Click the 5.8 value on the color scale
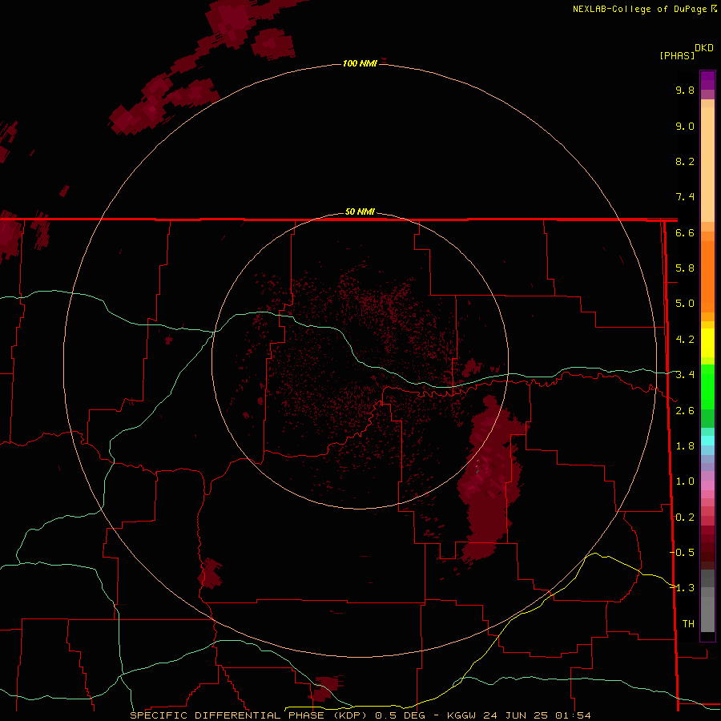 pyautogui.click(x=685, y=268)
